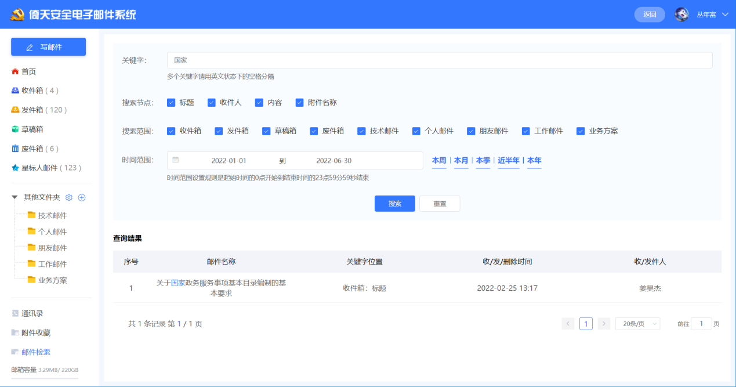
Task: Set time range to 本周
Action: [439, 161]
